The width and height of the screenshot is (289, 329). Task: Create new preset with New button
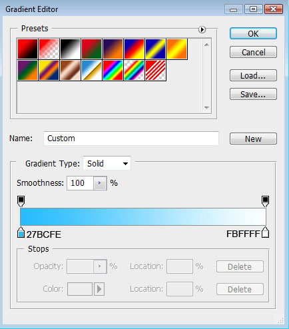(253, 139)
